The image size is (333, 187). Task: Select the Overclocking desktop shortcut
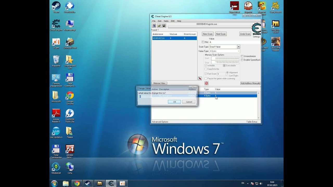[70, 7]
